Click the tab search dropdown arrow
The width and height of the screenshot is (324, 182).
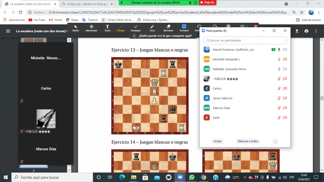[x=286, y=4]
